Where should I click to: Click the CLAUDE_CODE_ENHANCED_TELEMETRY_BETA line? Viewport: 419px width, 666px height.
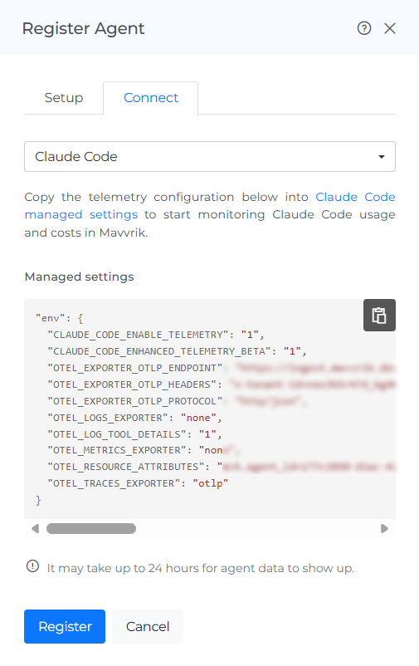click(x=177, y=351)
